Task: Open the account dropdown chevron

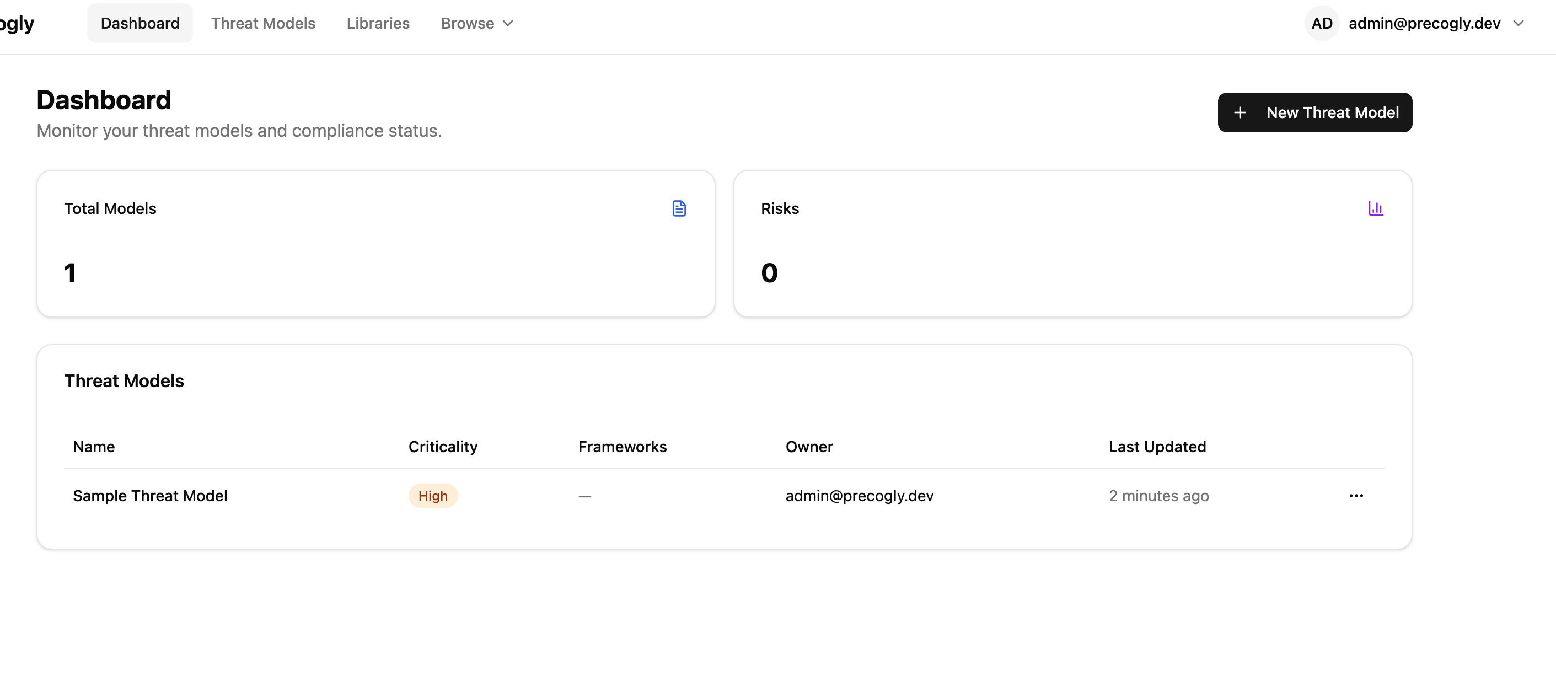Action: coord(1519,23)
